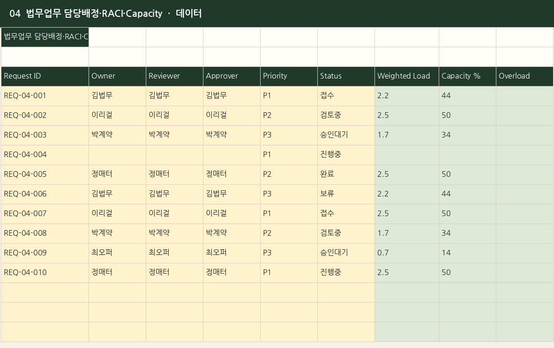Click cell REQ-04-010
554x348 pixels.
45,273
